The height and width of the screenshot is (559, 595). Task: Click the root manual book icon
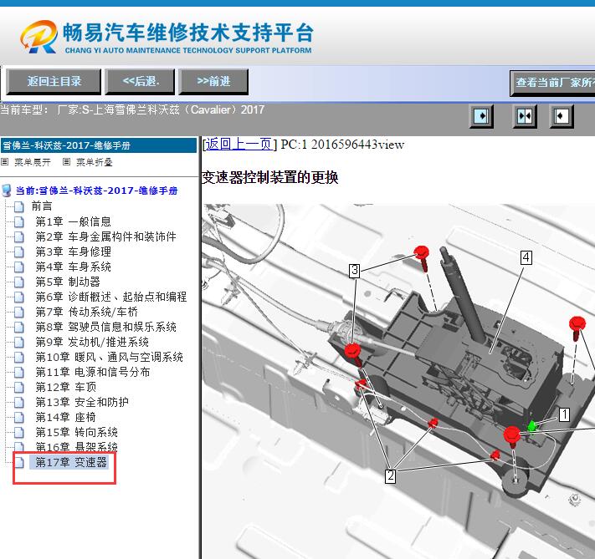click(x=7, y=191)
